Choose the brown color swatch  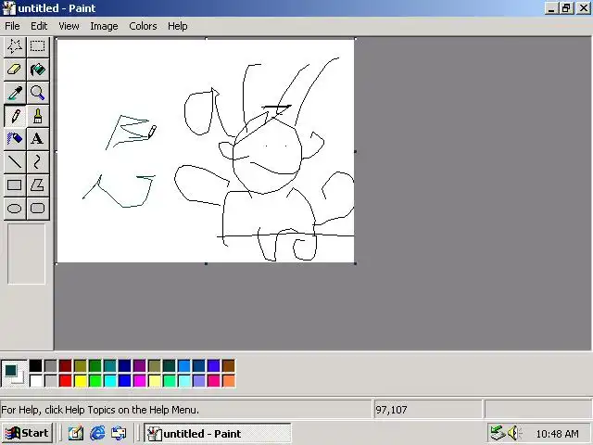(229, 366)
